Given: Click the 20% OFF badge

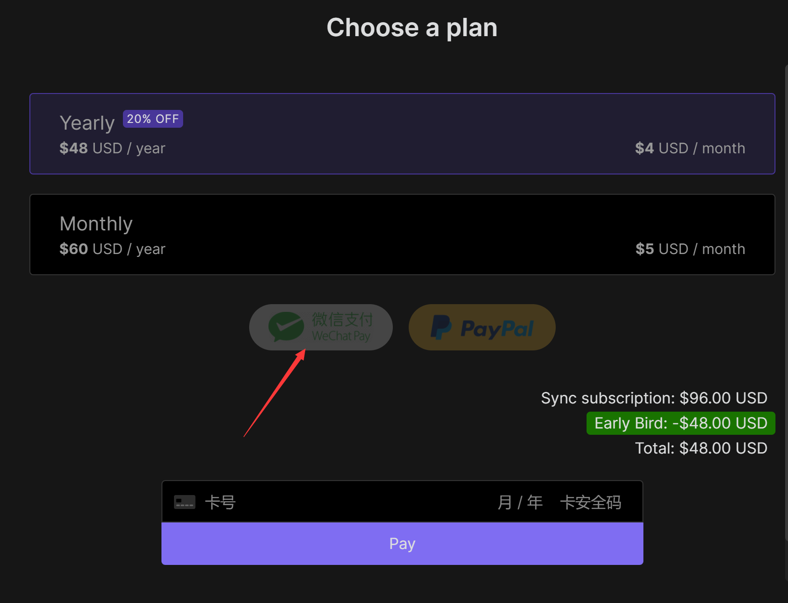Looking at the screenshot, I should [x=153, y=119].
